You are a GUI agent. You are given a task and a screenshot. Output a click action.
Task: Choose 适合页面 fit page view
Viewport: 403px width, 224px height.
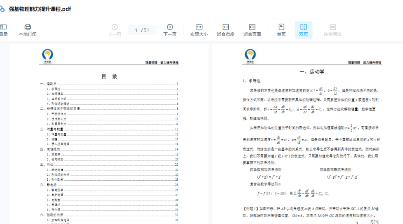click(252, 30)
